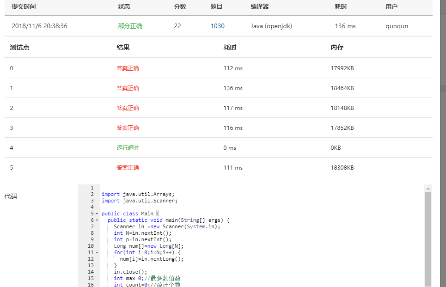
Task: Click the 分数 column header
Action: point(180,6)
